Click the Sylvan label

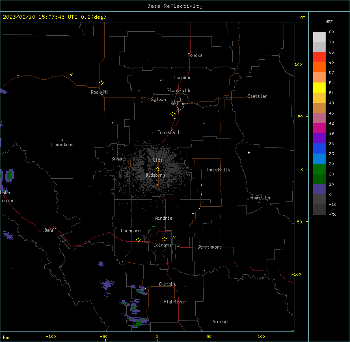point(158,100)
